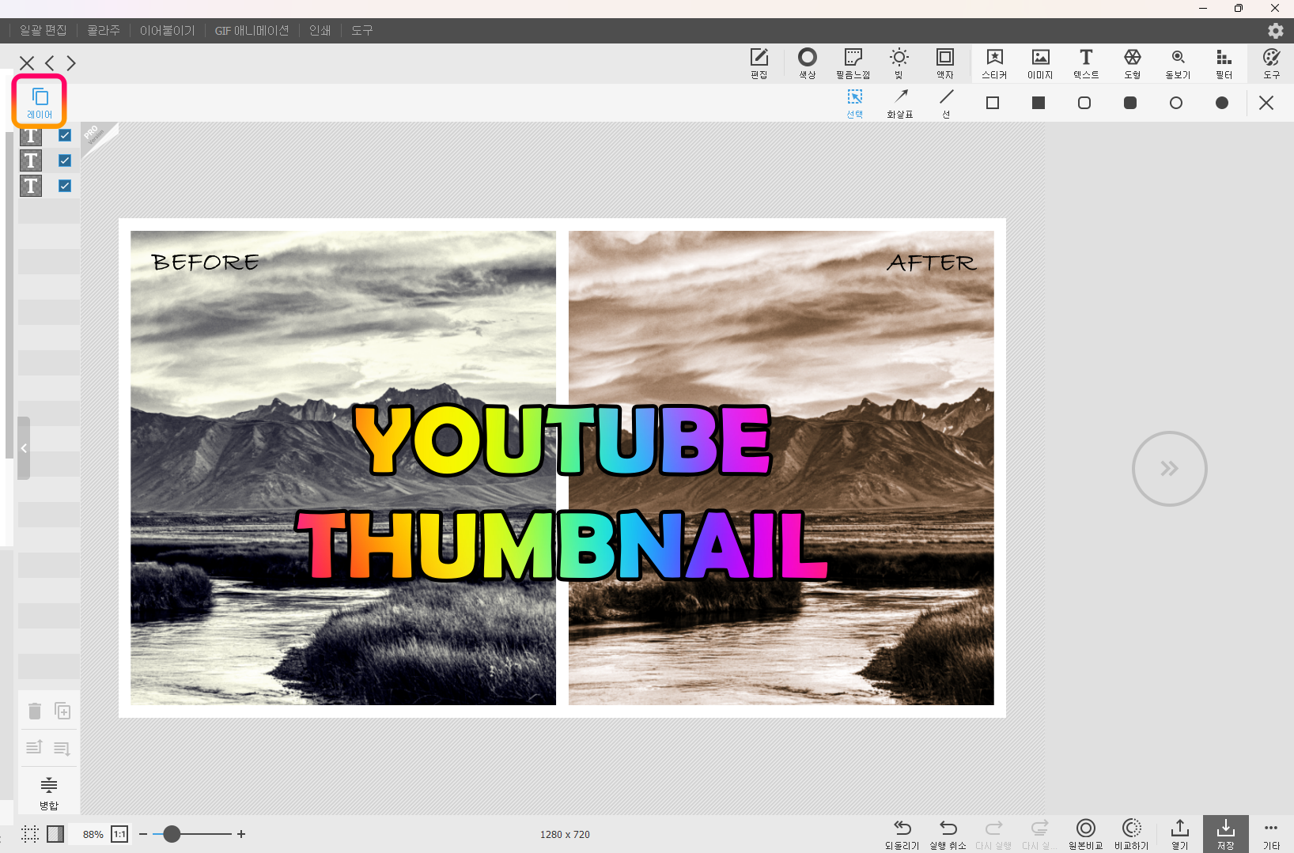This screenshot has height=853, width=1294.
Task: Collapse the left panel with arrow handle
Action: click(x=24, y=448)
